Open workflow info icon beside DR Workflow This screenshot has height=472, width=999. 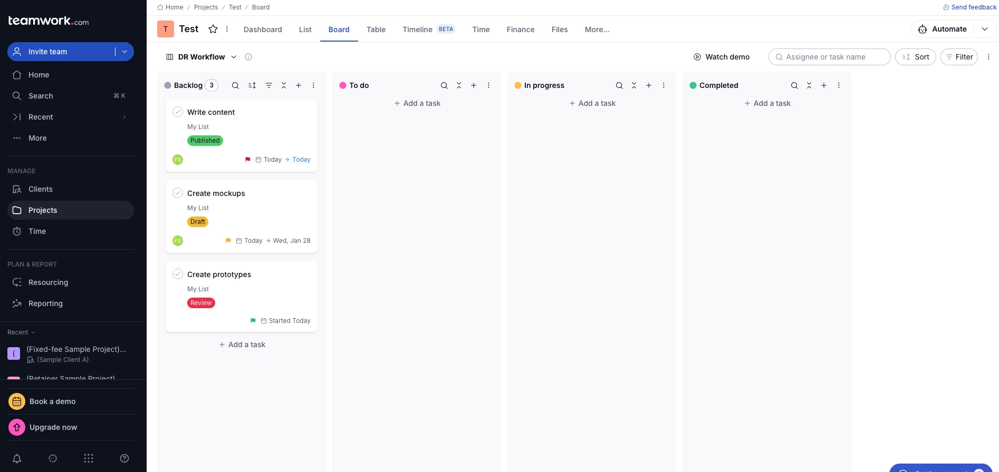[x=248, y=57]
